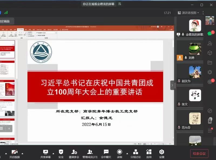This screenshot has width=216, height=160.
Task: Click the red 结束会议 button
Action: click(199, 154)
